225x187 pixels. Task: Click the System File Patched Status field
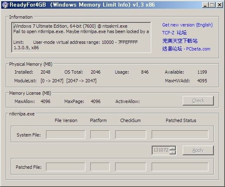[180, 134]
